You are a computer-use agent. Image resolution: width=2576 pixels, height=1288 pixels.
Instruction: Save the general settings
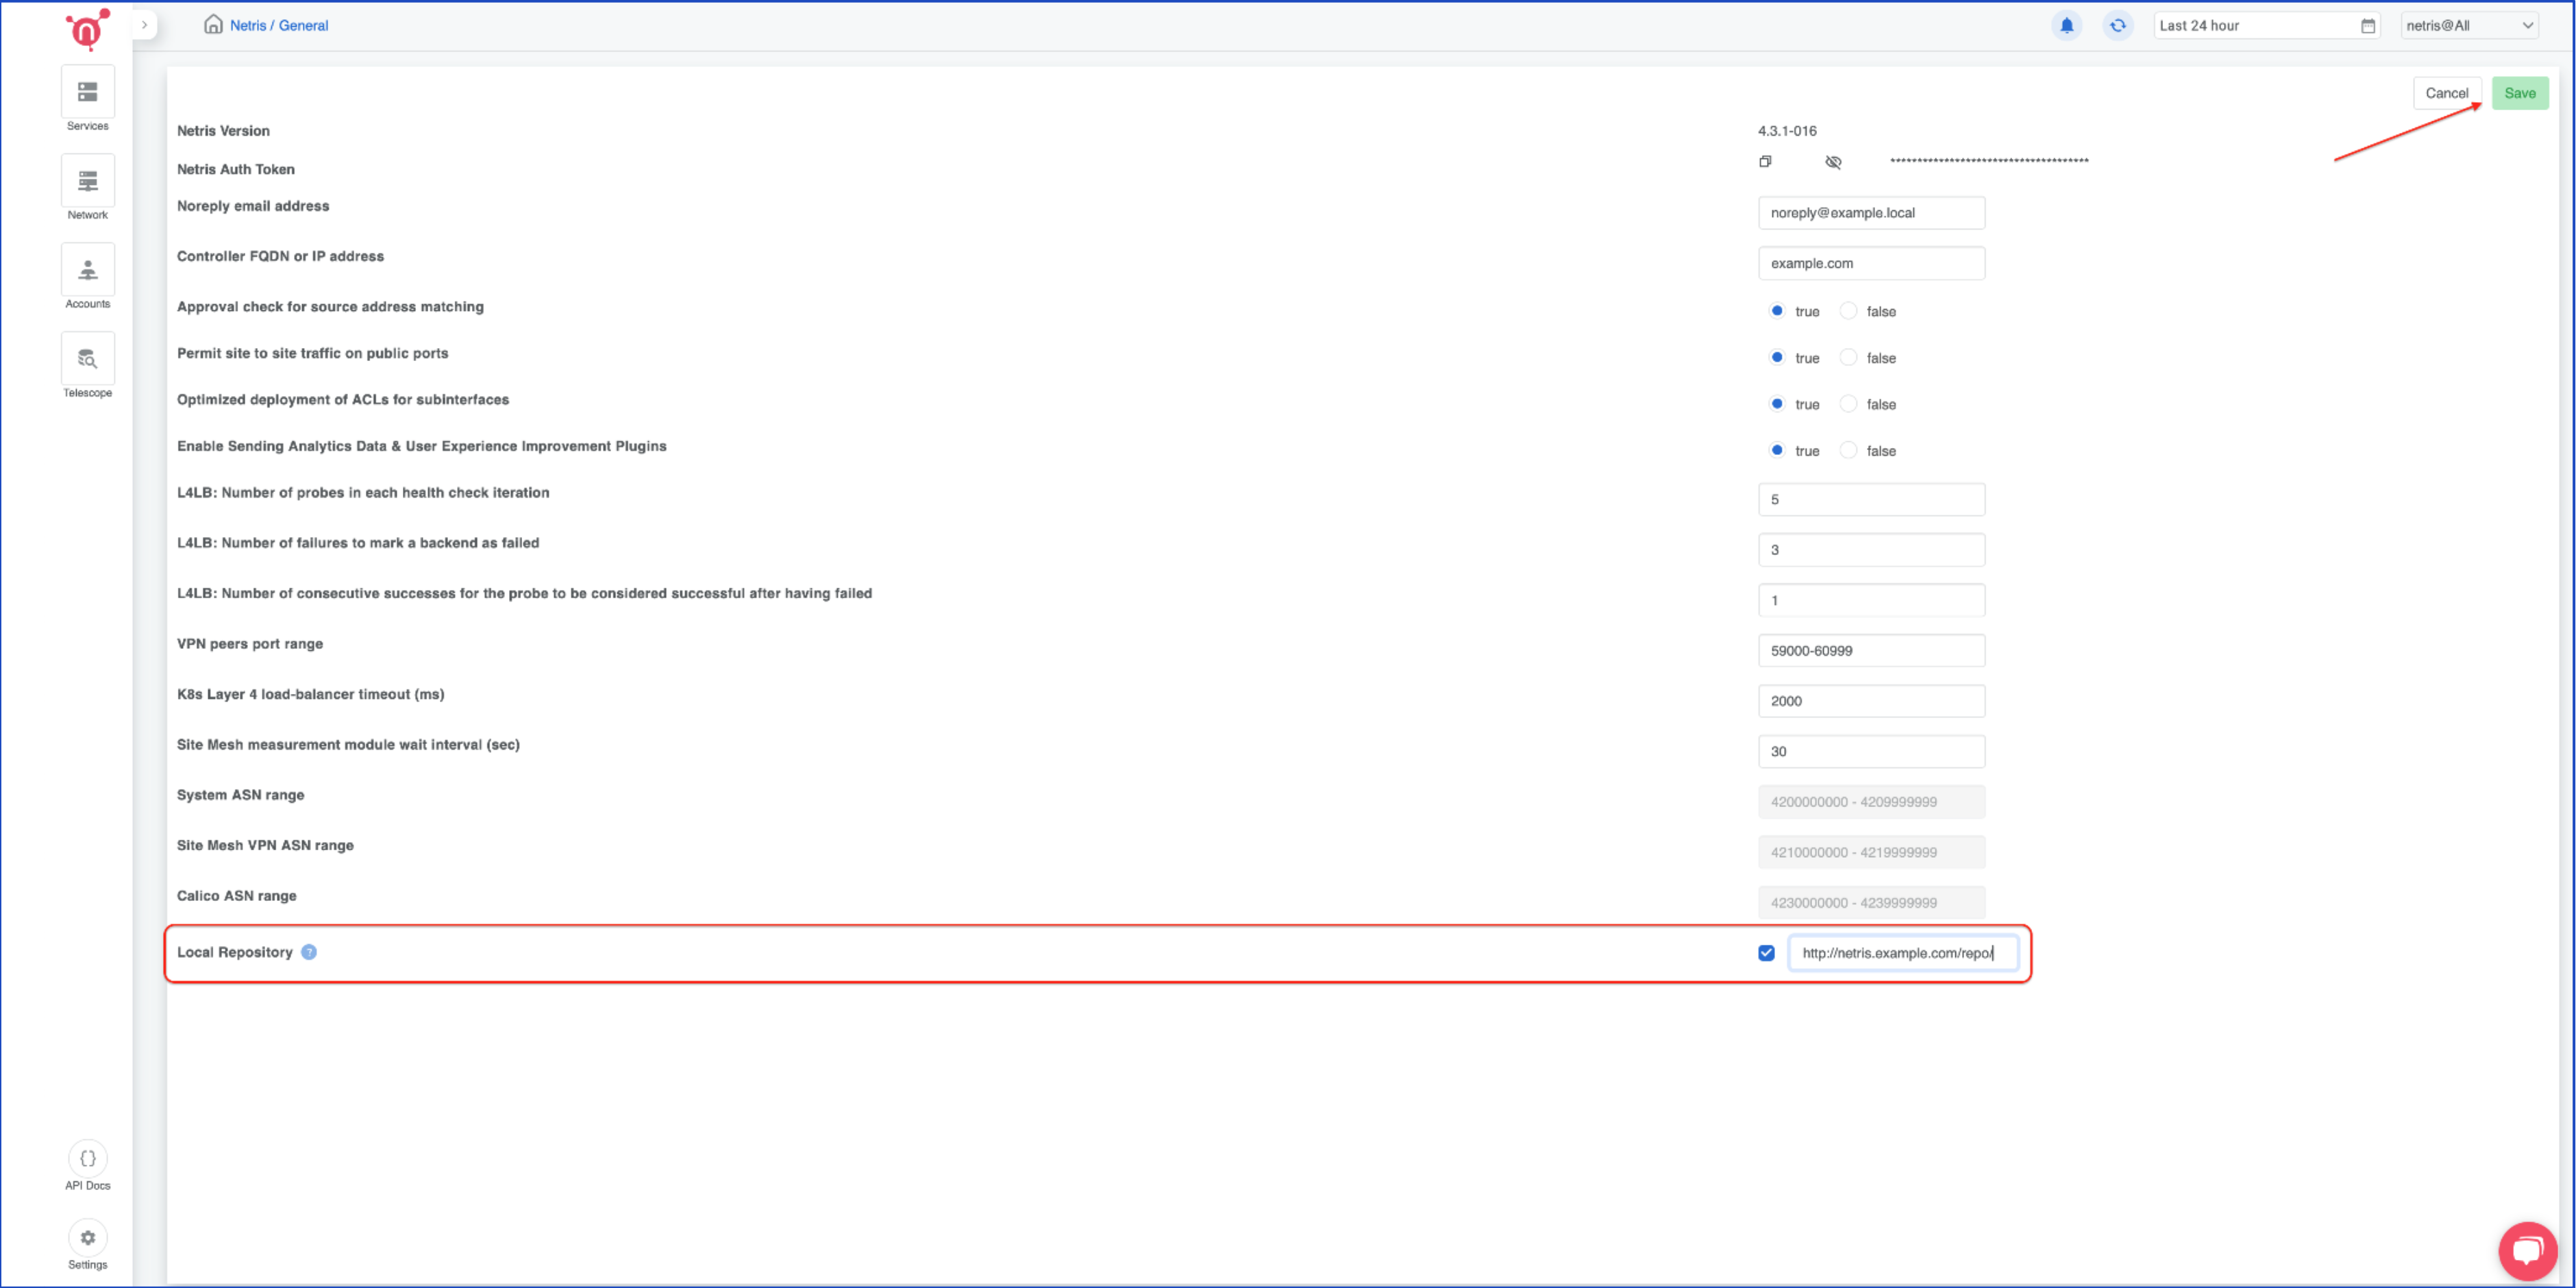[x=2520, y=93]
